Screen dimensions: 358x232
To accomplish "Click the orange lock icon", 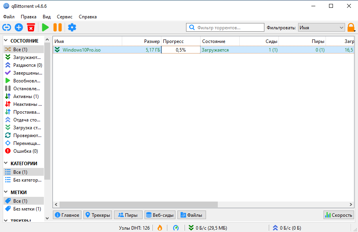I will (x=351, y=28).
